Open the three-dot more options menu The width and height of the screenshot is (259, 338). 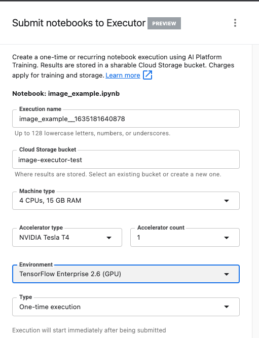tap(235, 23)
